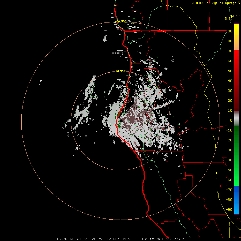Click the -40 value on the velocity scale
The width and height of the screenshot is (241, 241).
click(229, 160)
